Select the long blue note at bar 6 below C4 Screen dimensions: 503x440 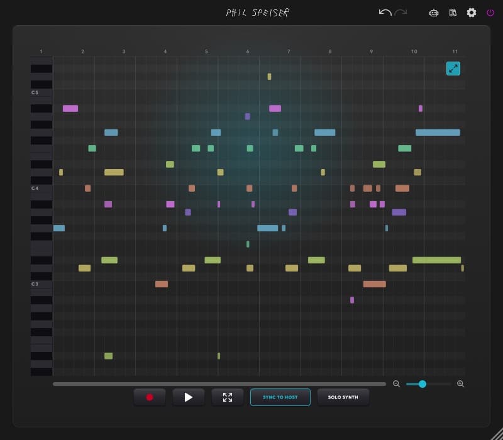268,228
